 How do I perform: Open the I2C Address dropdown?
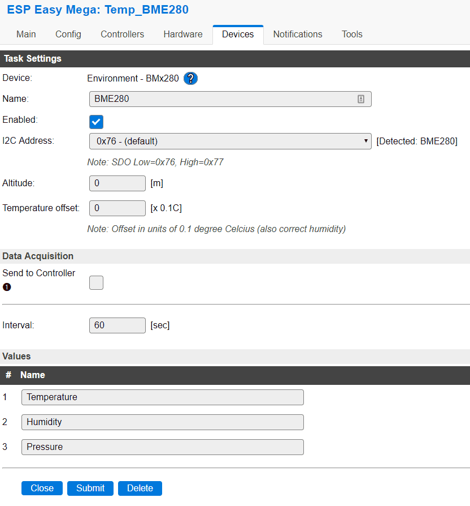[x=230, y=141]
